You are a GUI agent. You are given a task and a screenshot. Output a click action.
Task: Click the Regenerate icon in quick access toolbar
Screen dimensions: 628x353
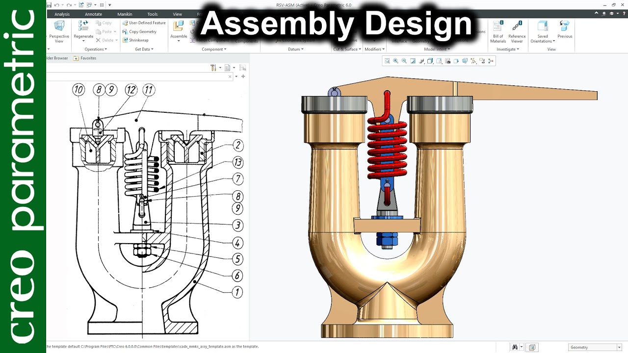[x=81, y=5]
